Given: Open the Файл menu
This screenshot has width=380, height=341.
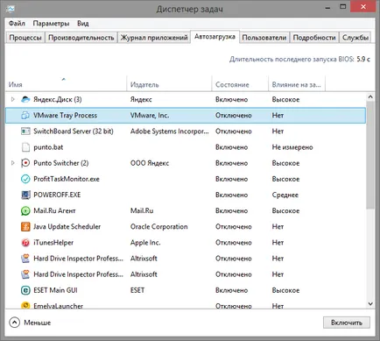Looking at the screenshot, I should coord(17,24).
